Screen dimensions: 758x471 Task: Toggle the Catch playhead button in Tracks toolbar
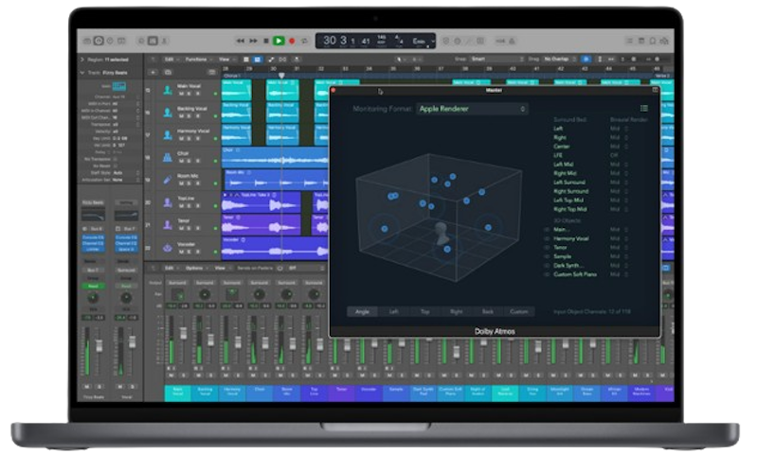298,60
